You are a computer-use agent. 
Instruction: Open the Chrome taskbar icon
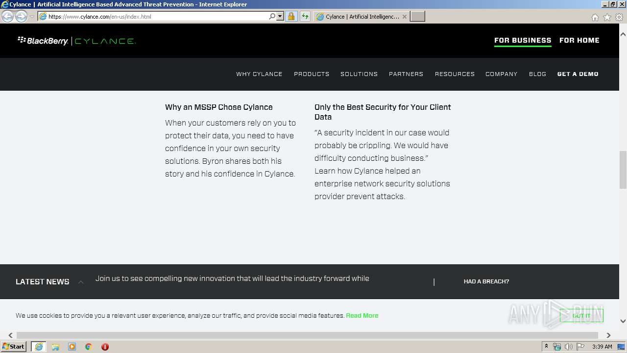pos(88,347)
